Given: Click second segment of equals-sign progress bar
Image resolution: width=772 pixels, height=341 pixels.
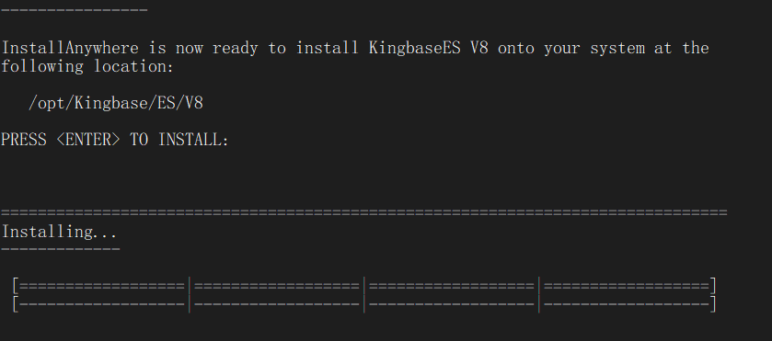Looking at the screenshot, I should (x=277, y=286).
